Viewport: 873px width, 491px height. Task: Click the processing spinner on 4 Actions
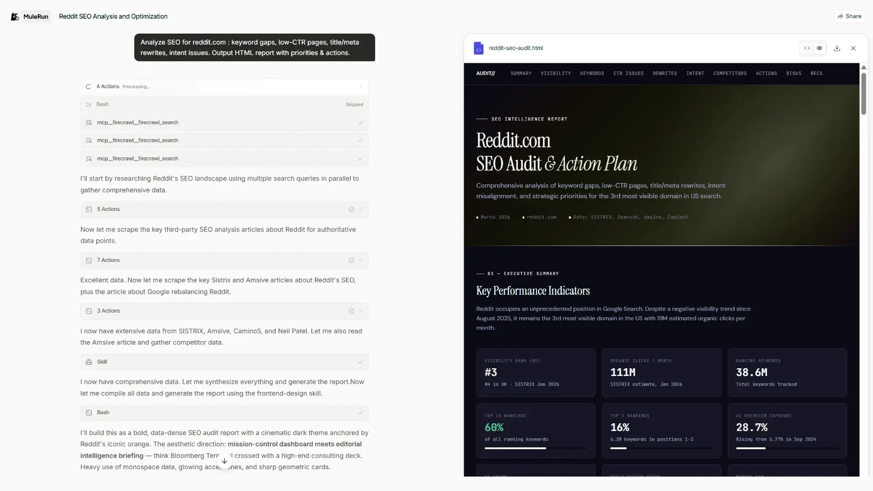88,86
